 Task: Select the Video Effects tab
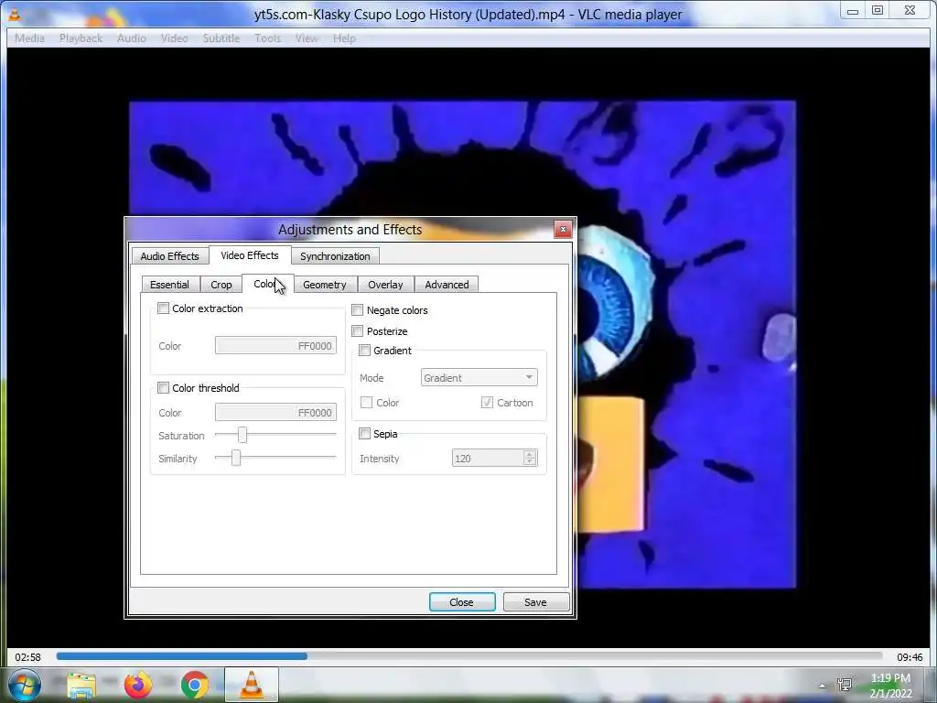[250, 255]
